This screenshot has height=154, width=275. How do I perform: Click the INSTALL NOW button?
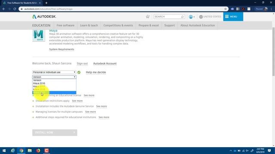pos(55,133)
